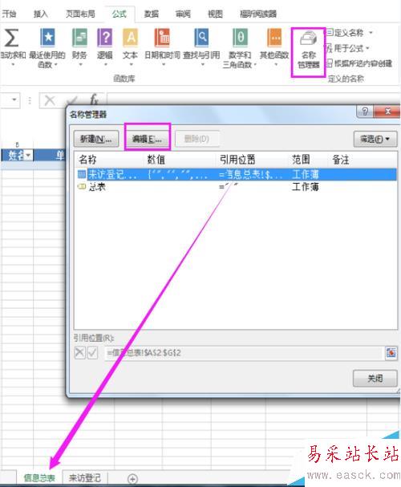401x487 pixels.
Task: Open Lookup and Reference (查找与引用) functions
Action: [x=201, y=37]
